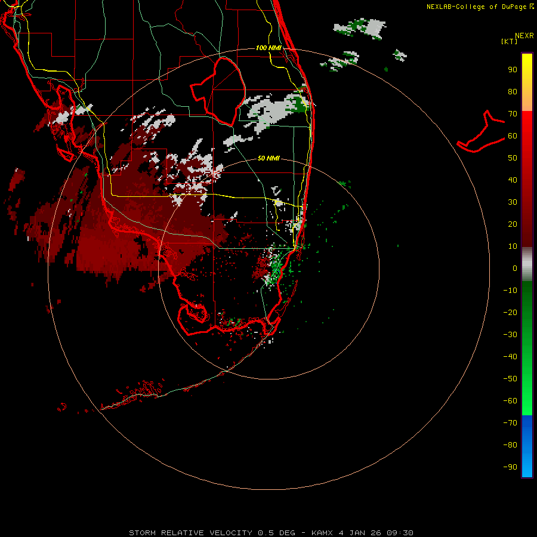537x537 pixels.
Task: Click the -10 value on the velocity scale
Action: [x=510, y=291]
